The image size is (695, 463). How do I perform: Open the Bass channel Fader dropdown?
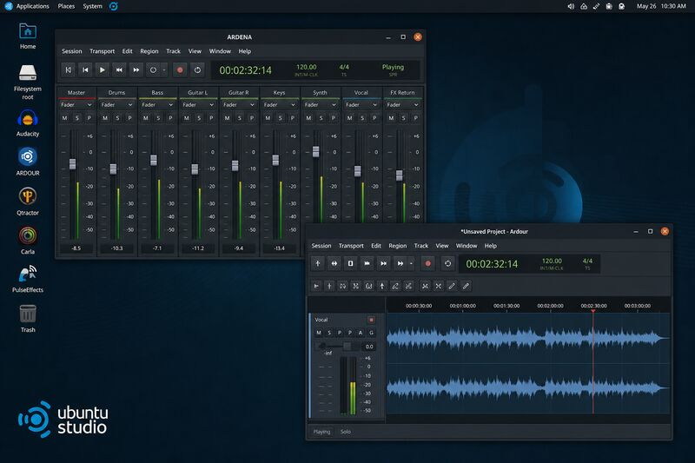[x=157, y=105]
